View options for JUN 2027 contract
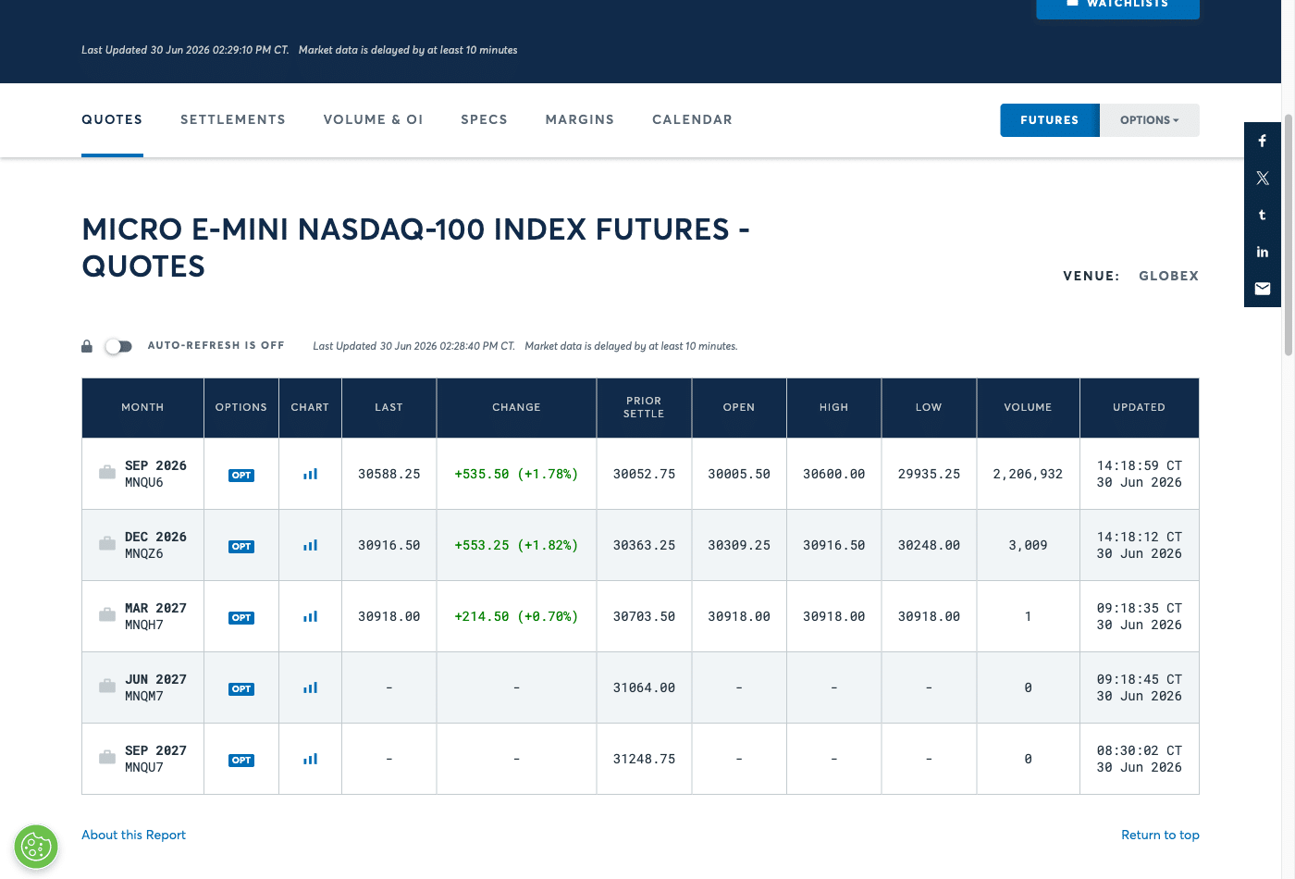Screen dimensions: 1295x879 pos(241,688)
